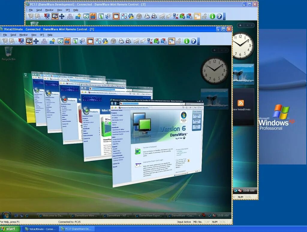Open the Send menu in PC17 window

coord(39,10)
